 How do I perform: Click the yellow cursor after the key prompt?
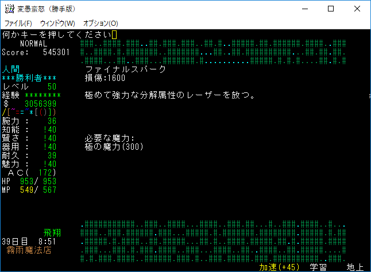point(114,35)
